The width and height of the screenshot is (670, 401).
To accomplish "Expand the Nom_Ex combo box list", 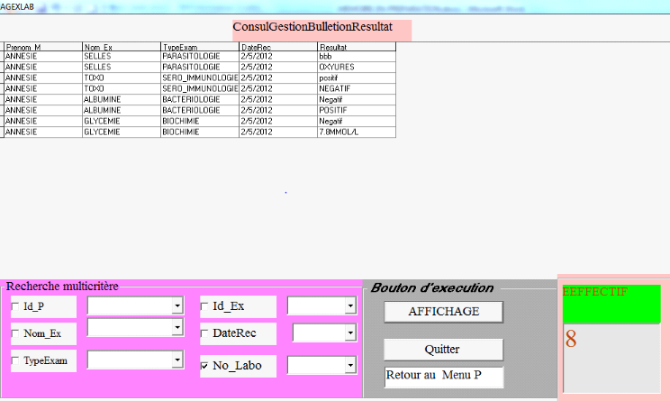I will pos(177,328).
